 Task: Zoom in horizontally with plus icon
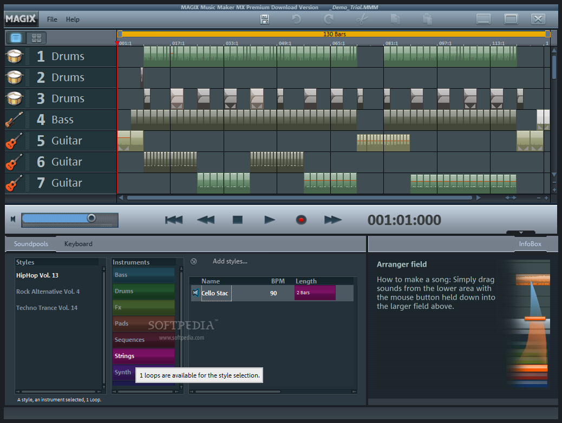pos(546,198)
